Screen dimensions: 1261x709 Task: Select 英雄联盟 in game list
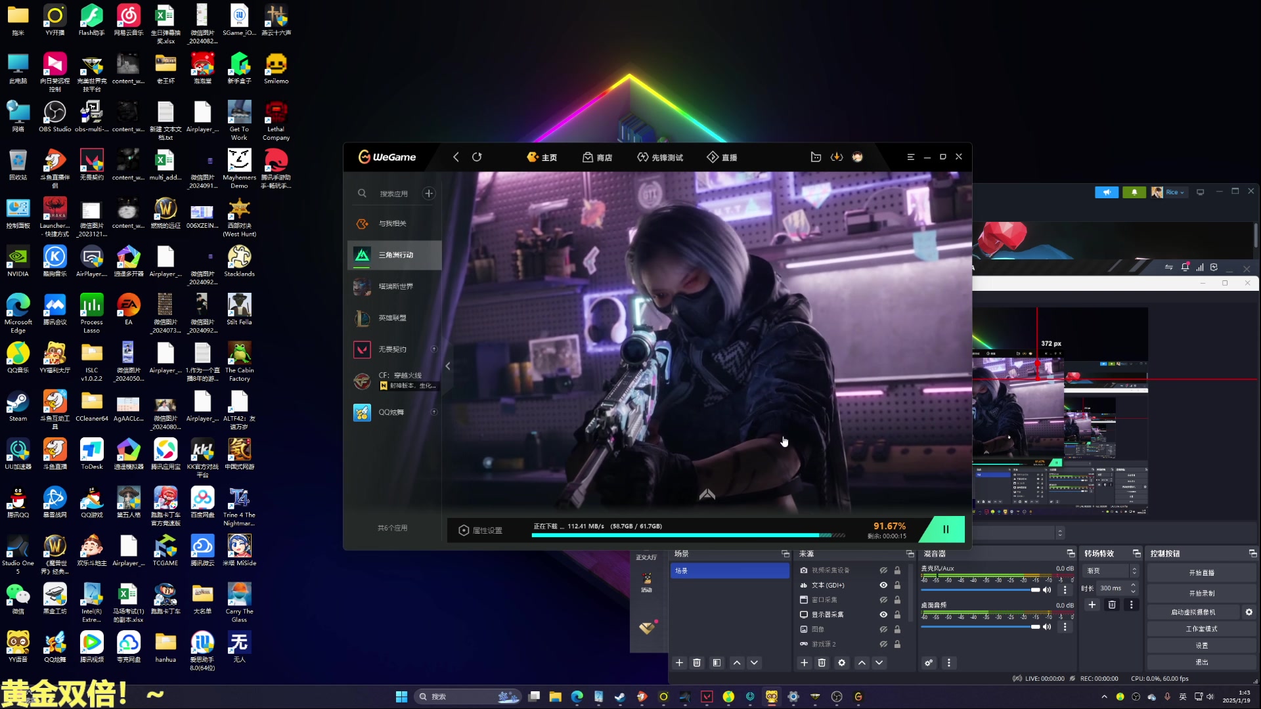(394, 318)
